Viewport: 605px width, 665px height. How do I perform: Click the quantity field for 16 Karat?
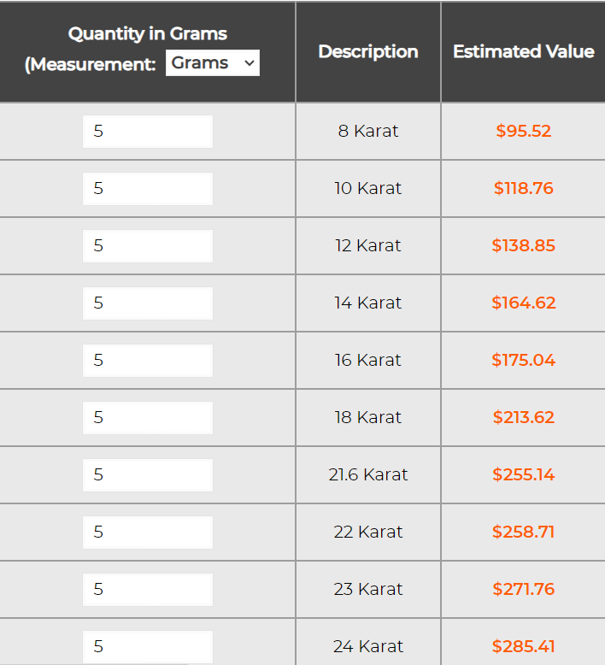[x=148, y=361]
